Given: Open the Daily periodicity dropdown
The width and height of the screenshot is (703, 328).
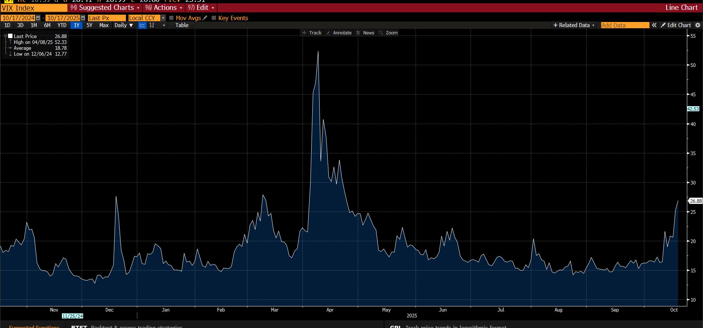Looking at the screenshot, I should point(123,25).
